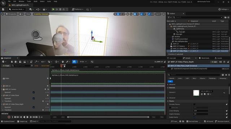Click the green Play button in the main toolbar
The height and width of the screenshot is (129, 231).
[x=53, y=9]
